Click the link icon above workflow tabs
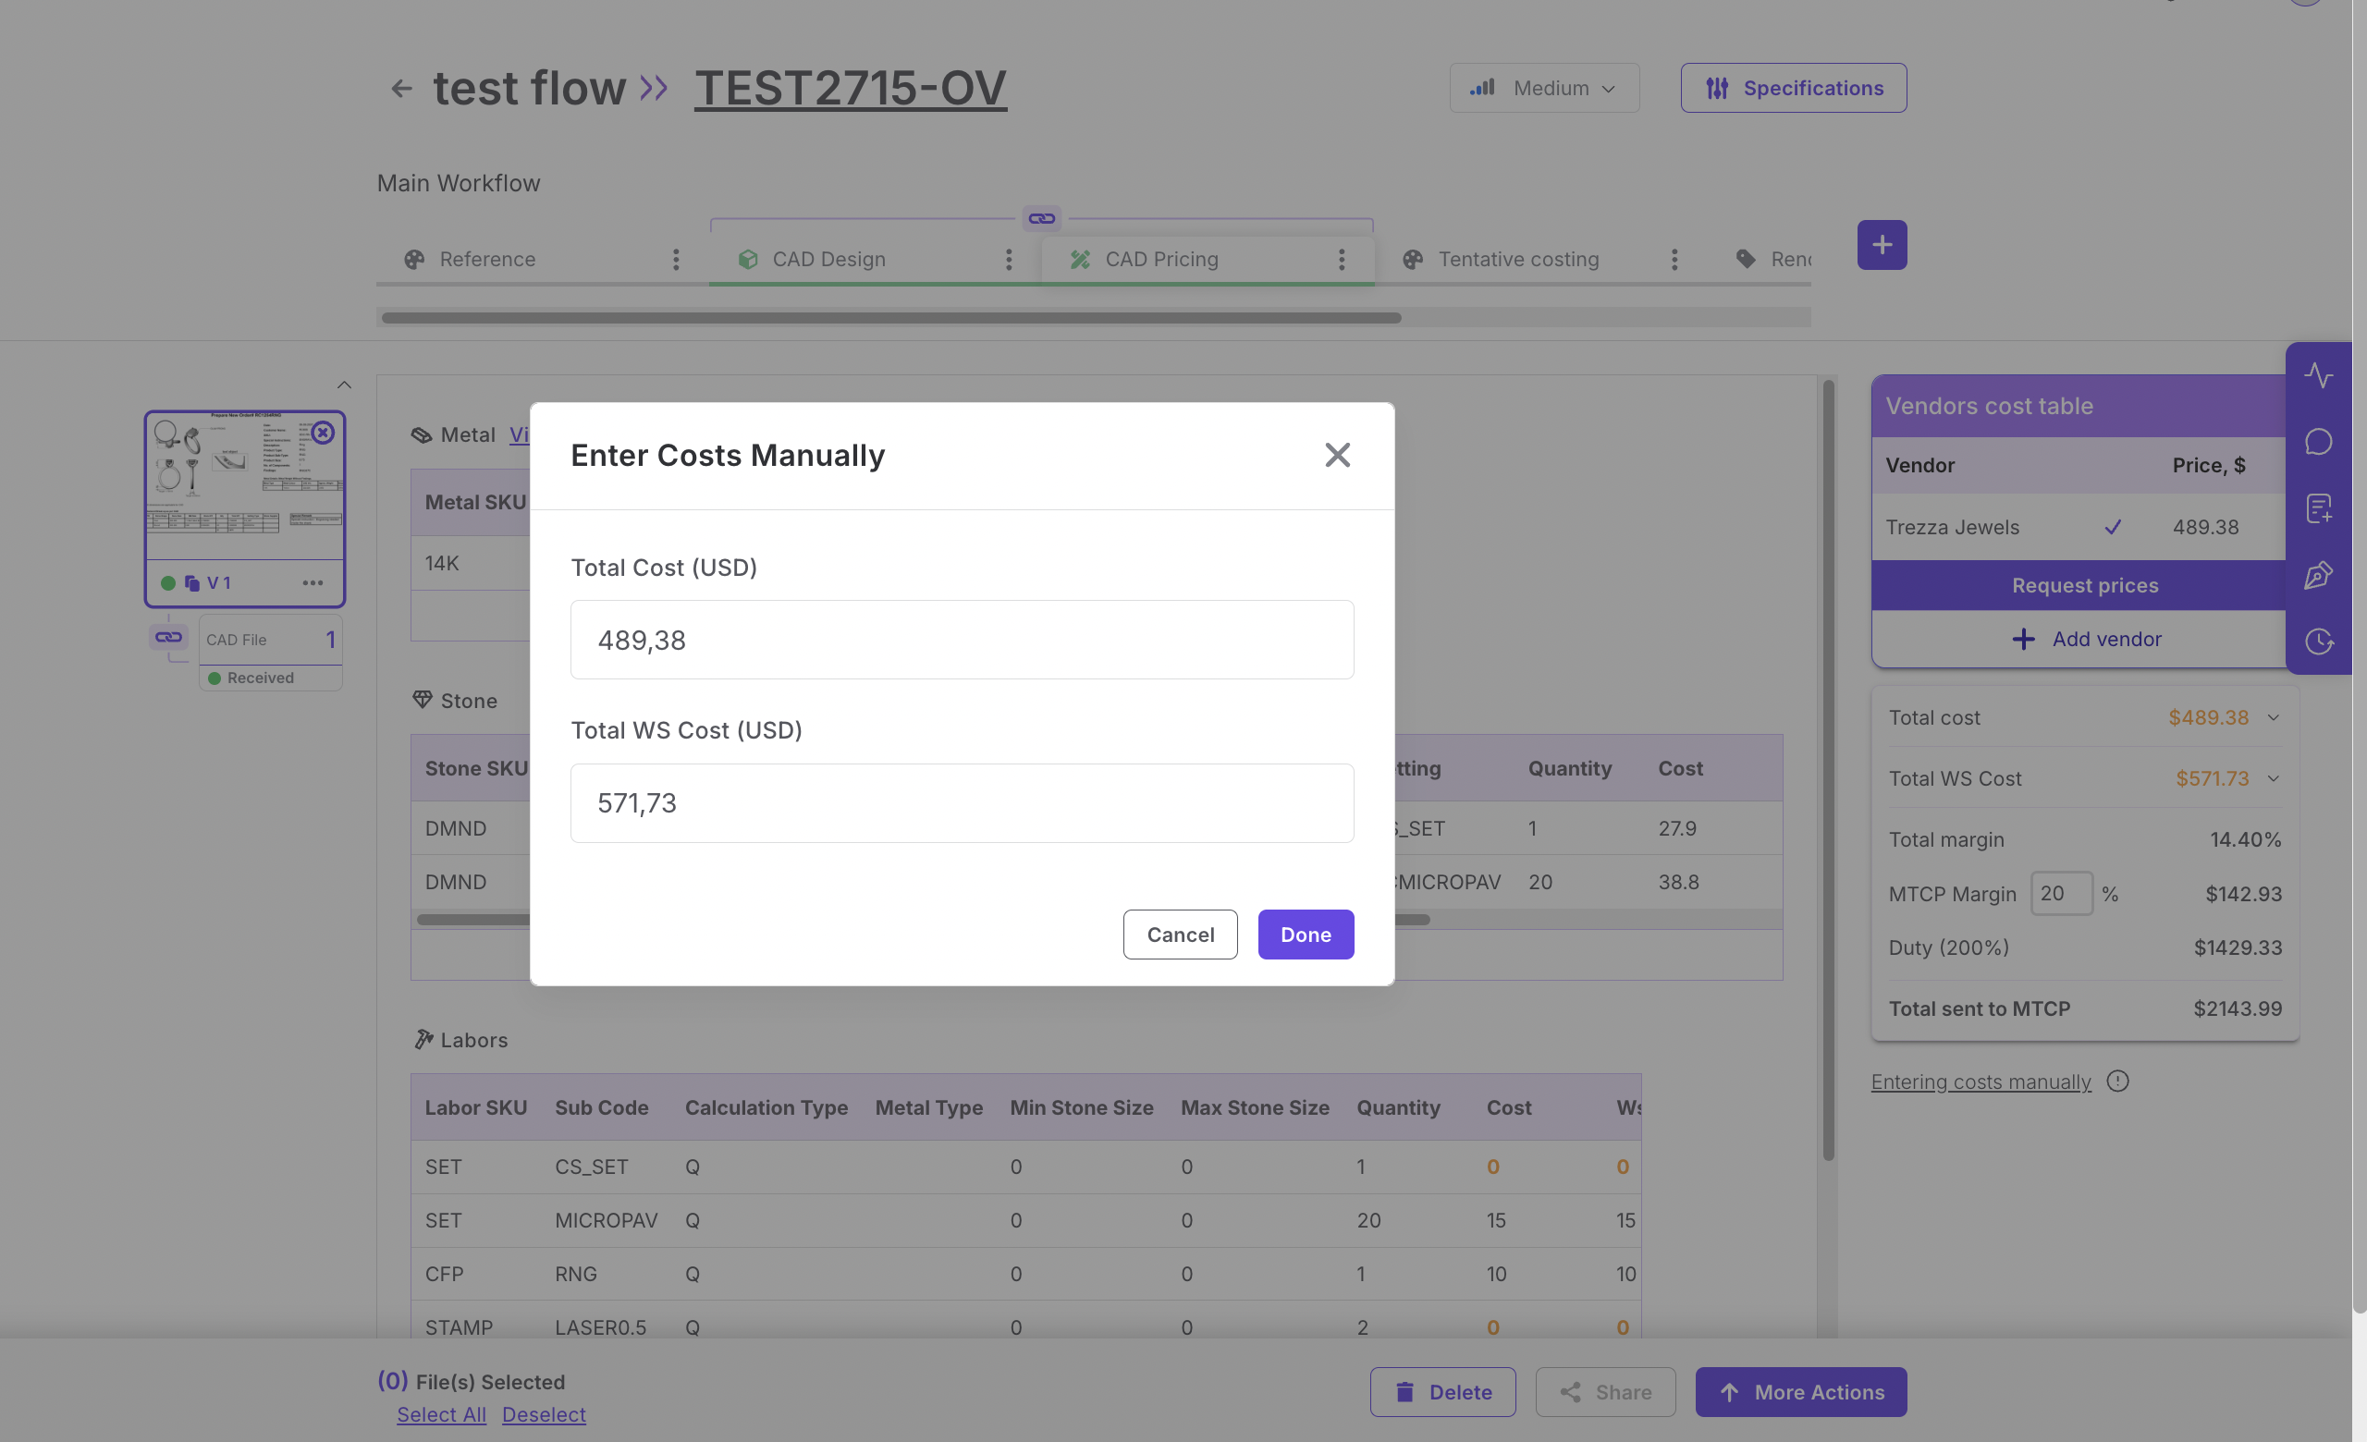Screen dimensions: 2367x1442 click(x=1041, y=219)
